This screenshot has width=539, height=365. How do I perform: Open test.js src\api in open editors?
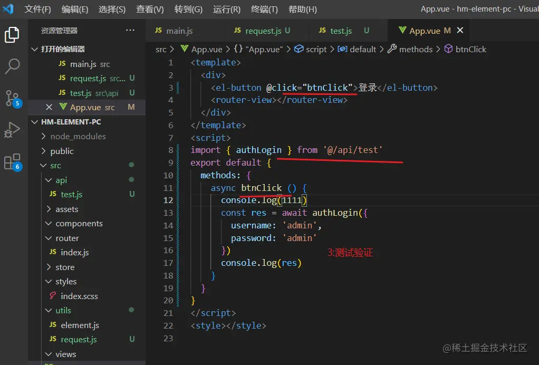86,93
